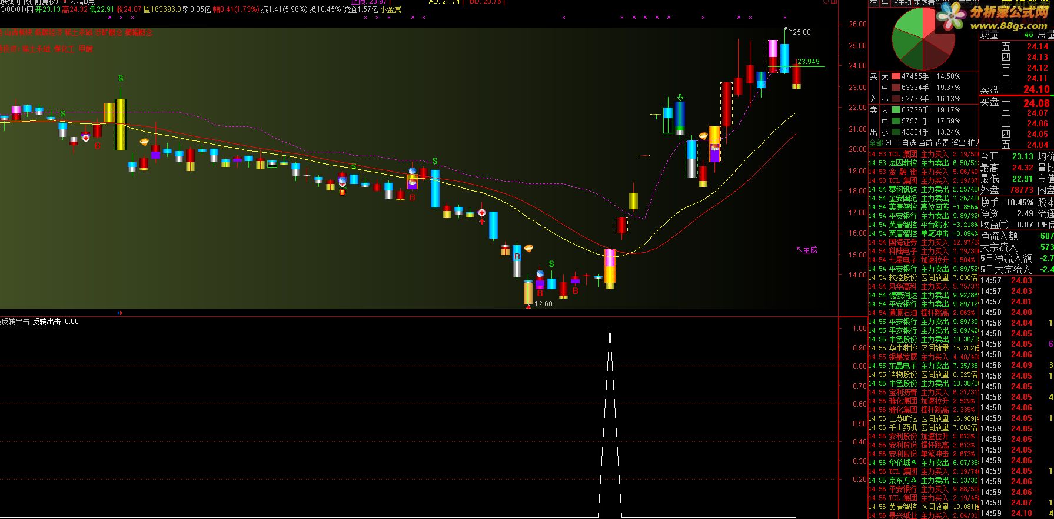This screenshot has height=519, width=1054.
Task: Click the green S marker above the long cyan candle
Action: pos(435,161)
